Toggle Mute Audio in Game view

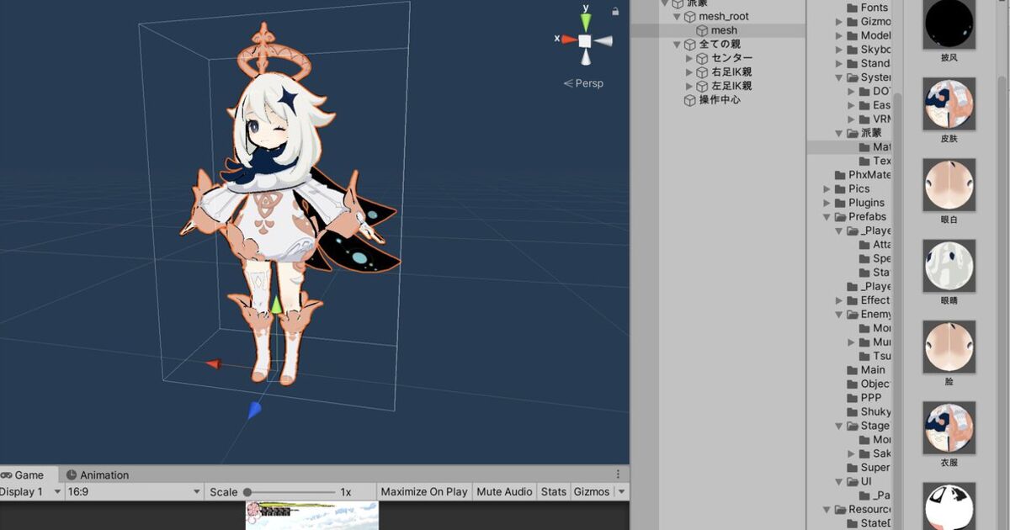click(x=504, y=491)
